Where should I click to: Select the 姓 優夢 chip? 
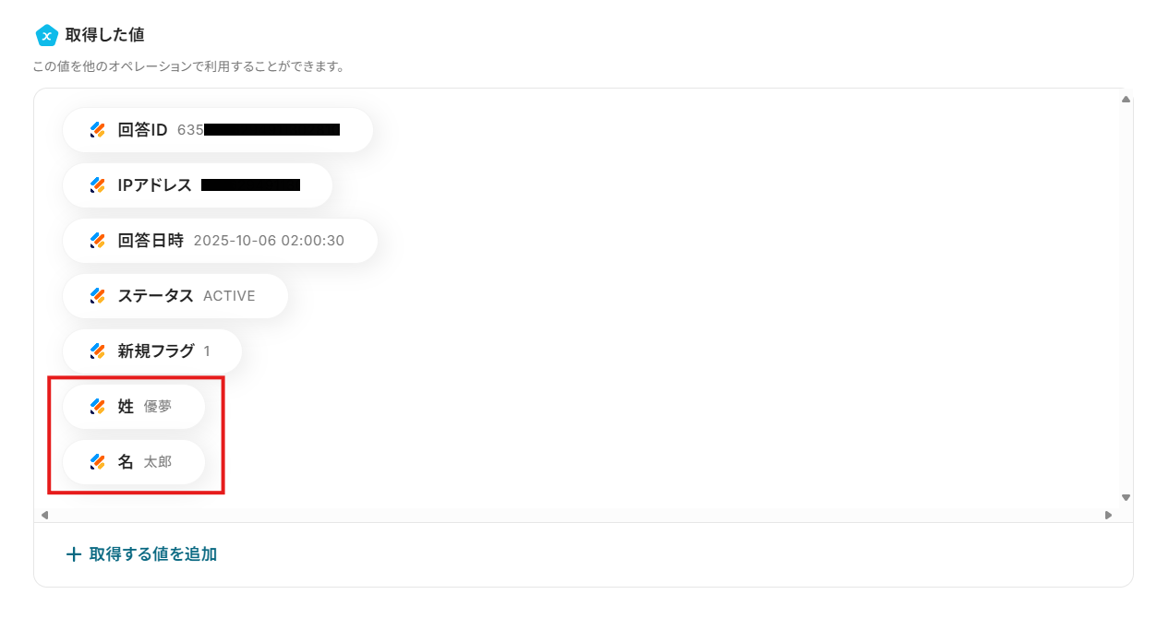coord(134,407)
